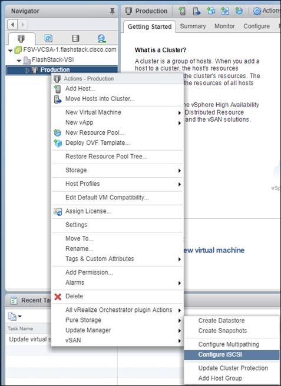Open the Actions gear menu
This screenshot has width=281, height=386.
(x=267, y=11)
